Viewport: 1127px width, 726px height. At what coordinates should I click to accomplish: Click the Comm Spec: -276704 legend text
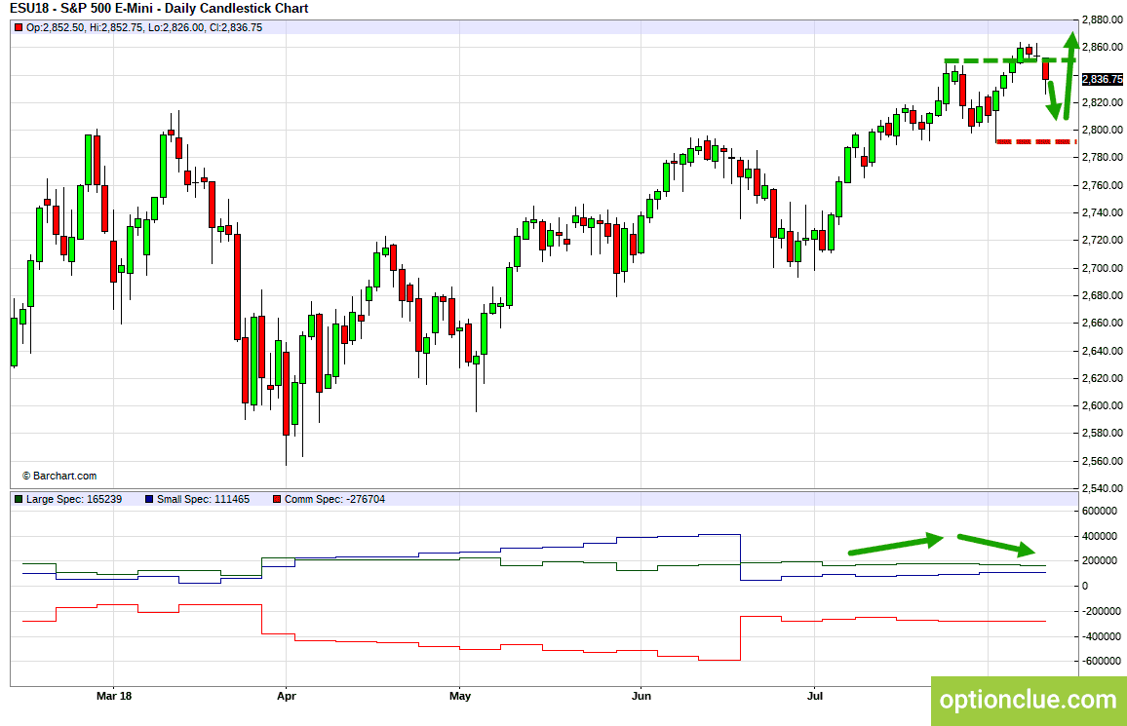tap(335, 499)
